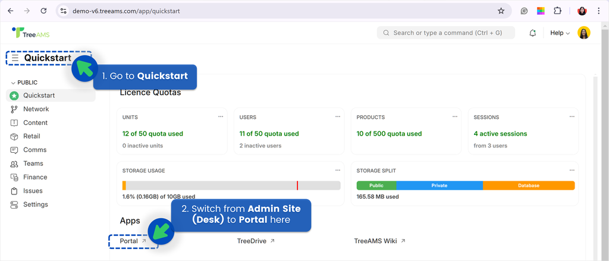
Task: Select Issues in the sidebar
Action: pyautogui.click(x=51, y=191)
